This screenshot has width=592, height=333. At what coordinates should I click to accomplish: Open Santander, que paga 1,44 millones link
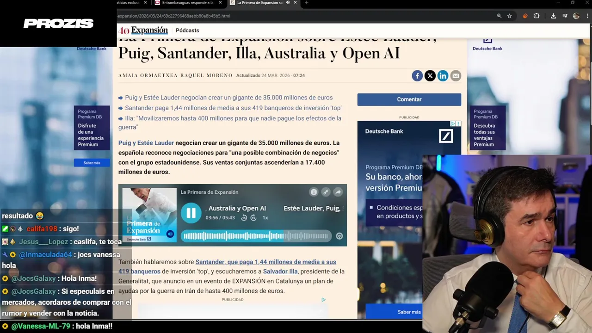[x=227, y=266]
